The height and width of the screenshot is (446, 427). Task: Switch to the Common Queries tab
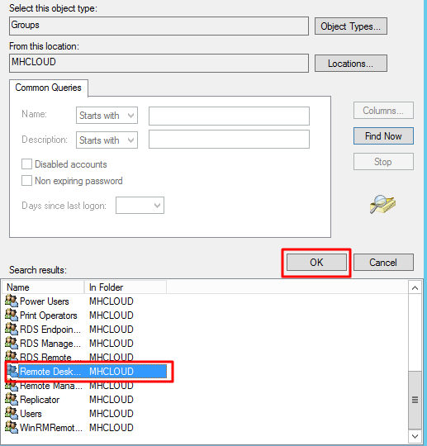(49, 88)
